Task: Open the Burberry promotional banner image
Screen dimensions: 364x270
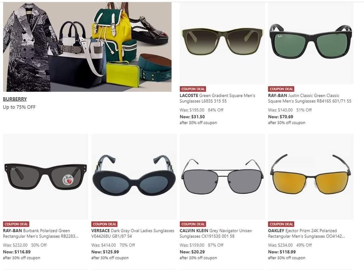Action: pyautogui.click(x=87, y=47)
